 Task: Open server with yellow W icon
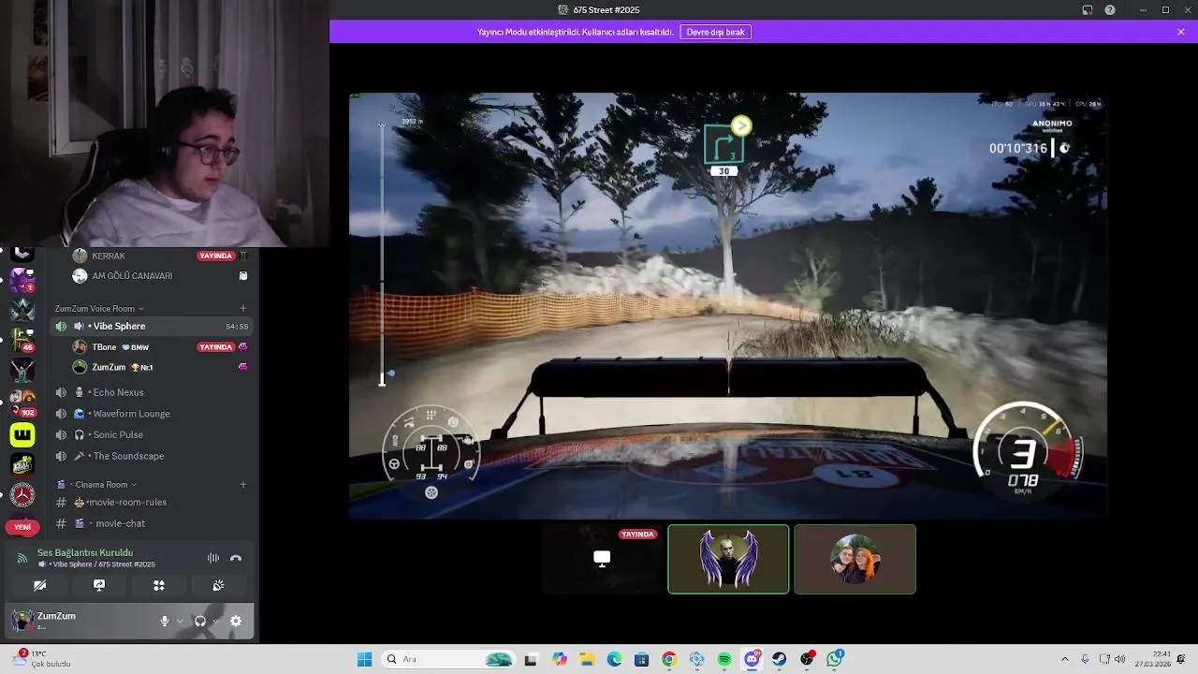point(22,434)
